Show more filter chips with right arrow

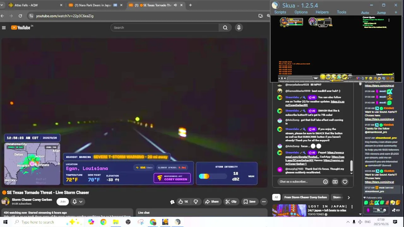coord(348,197)
